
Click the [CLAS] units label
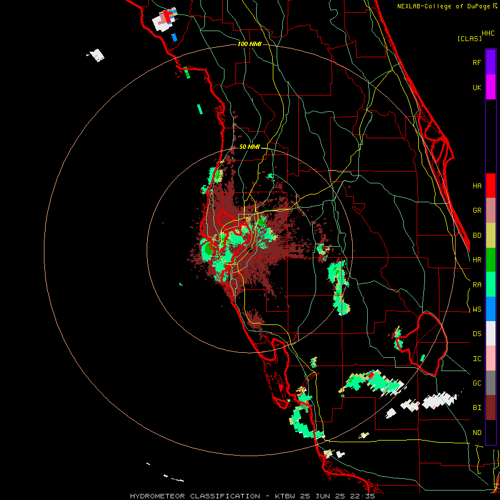click(469, 38)
